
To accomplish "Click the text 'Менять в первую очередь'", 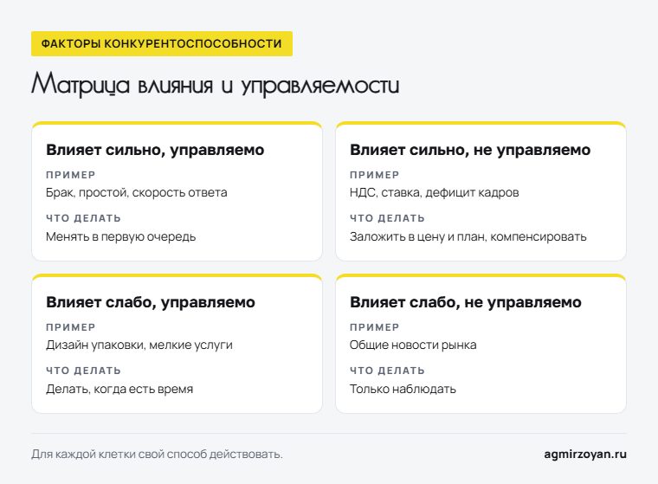I will point(121,236).
